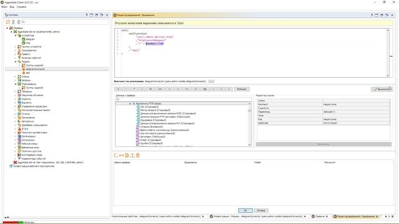This screenshot has height=224, width=399.
Task: Select the Политики доступа node
Action: [x=31, y=151]
